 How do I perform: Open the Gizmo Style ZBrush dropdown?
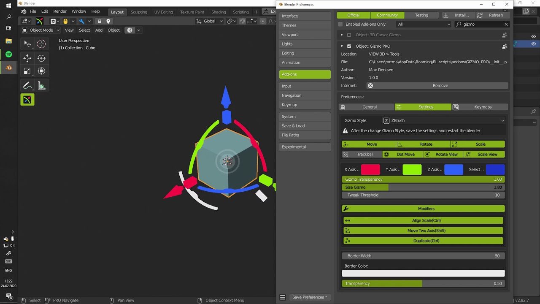point(444,121)
